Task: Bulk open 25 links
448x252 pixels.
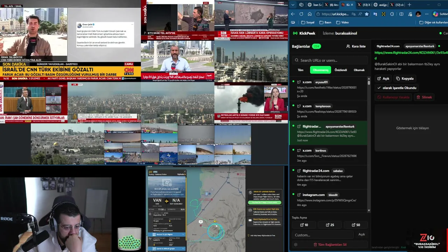Action: [330, 225]
